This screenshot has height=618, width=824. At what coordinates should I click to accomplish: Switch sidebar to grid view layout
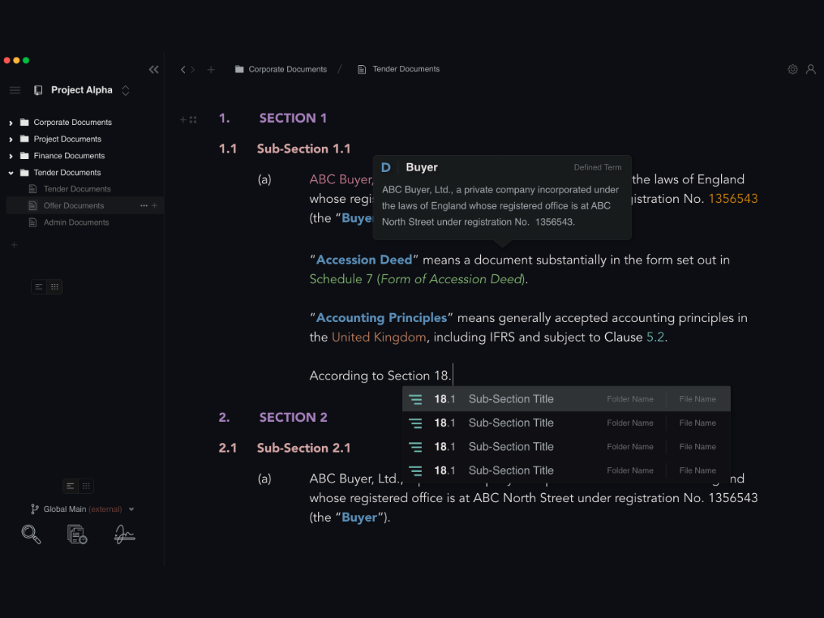[55, 286]
